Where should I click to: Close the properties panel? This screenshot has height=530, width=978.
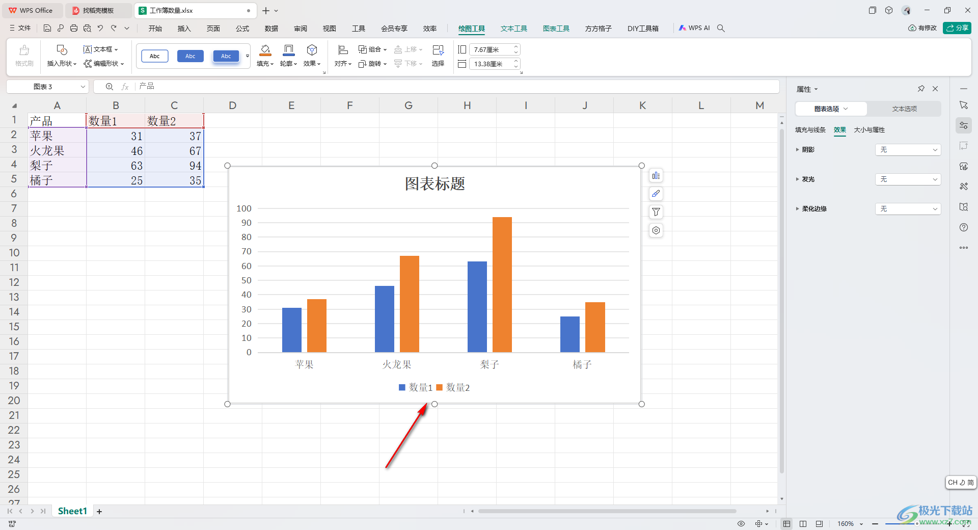935,89
